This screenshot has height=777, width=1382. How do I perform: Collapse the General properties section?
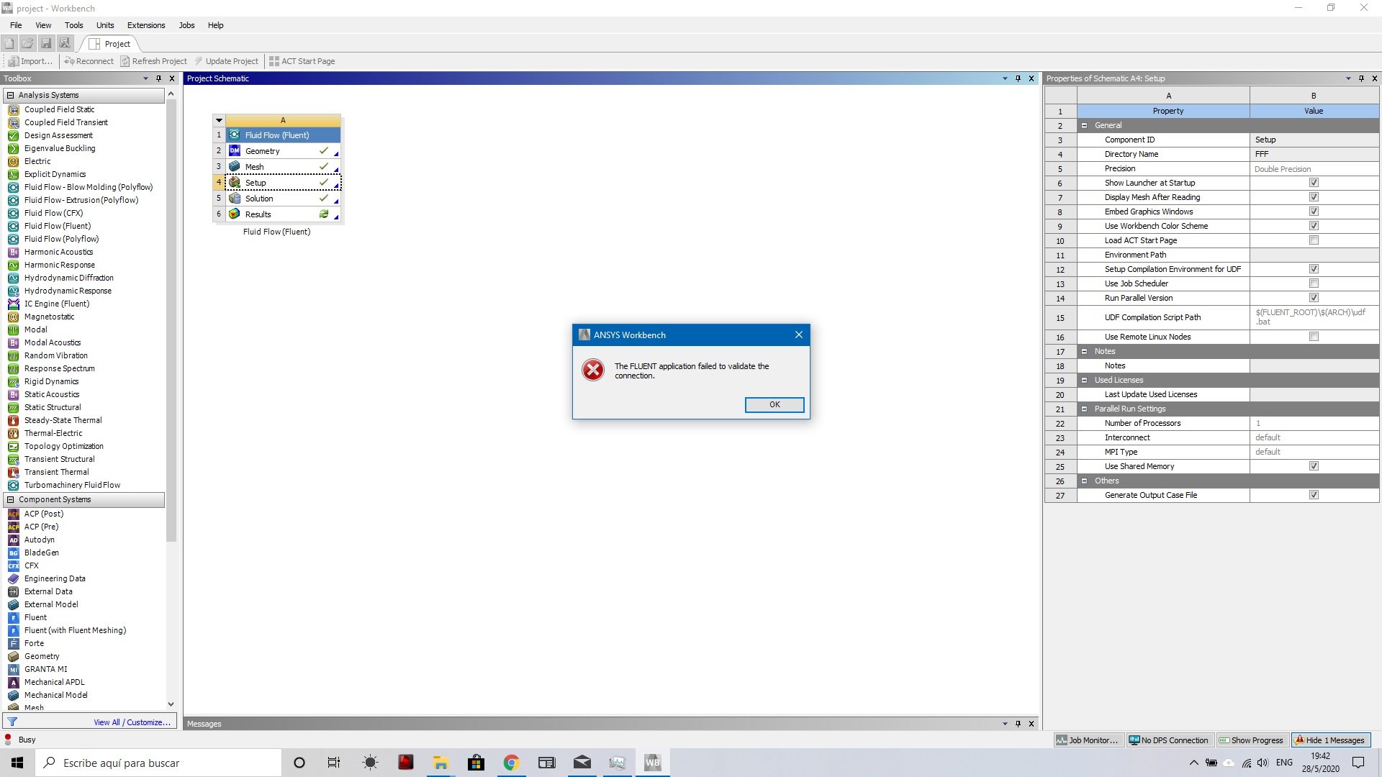click(1084, 125)
